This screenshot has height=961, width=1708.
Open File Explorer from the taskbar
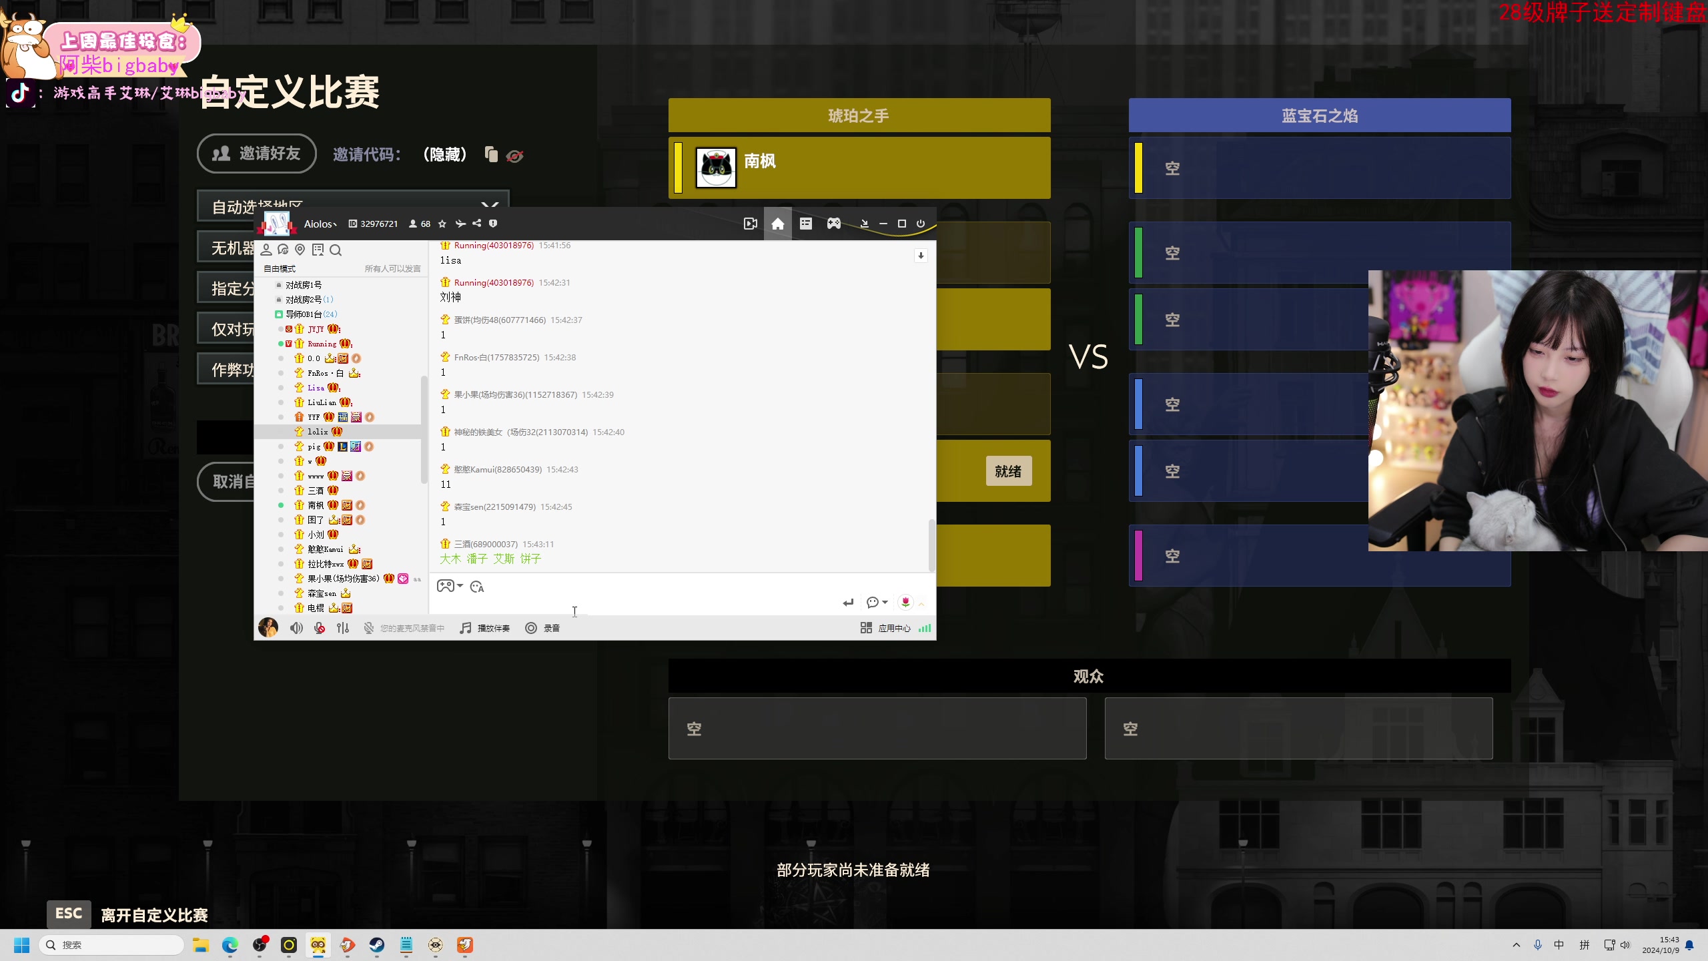point(201,945)
